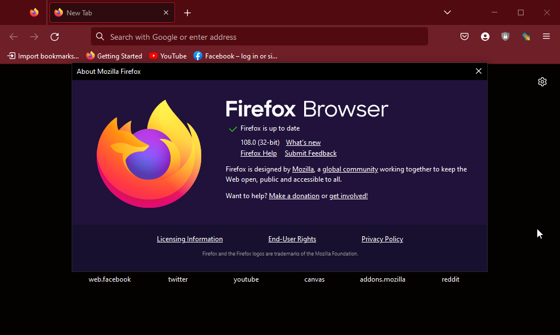Open the Firefox account icon
The height and width of the screenshot is (335, 560).
485,36
